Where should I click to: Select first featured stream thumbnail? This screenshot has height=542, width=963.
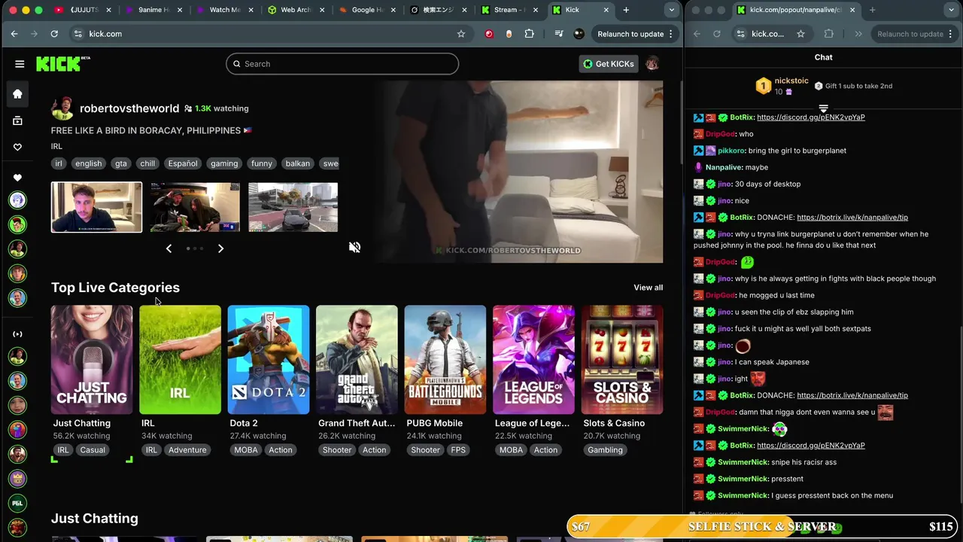pos(96,207)
